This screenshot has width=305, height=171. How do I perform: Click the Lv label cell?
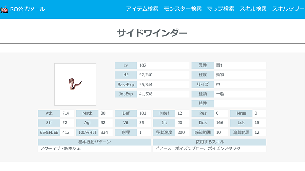[x=126, y=65]
